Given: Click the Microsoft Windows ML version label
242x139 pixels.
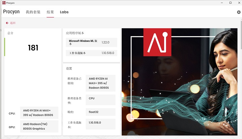Looking at the screenshot, I should pos(83,42).
